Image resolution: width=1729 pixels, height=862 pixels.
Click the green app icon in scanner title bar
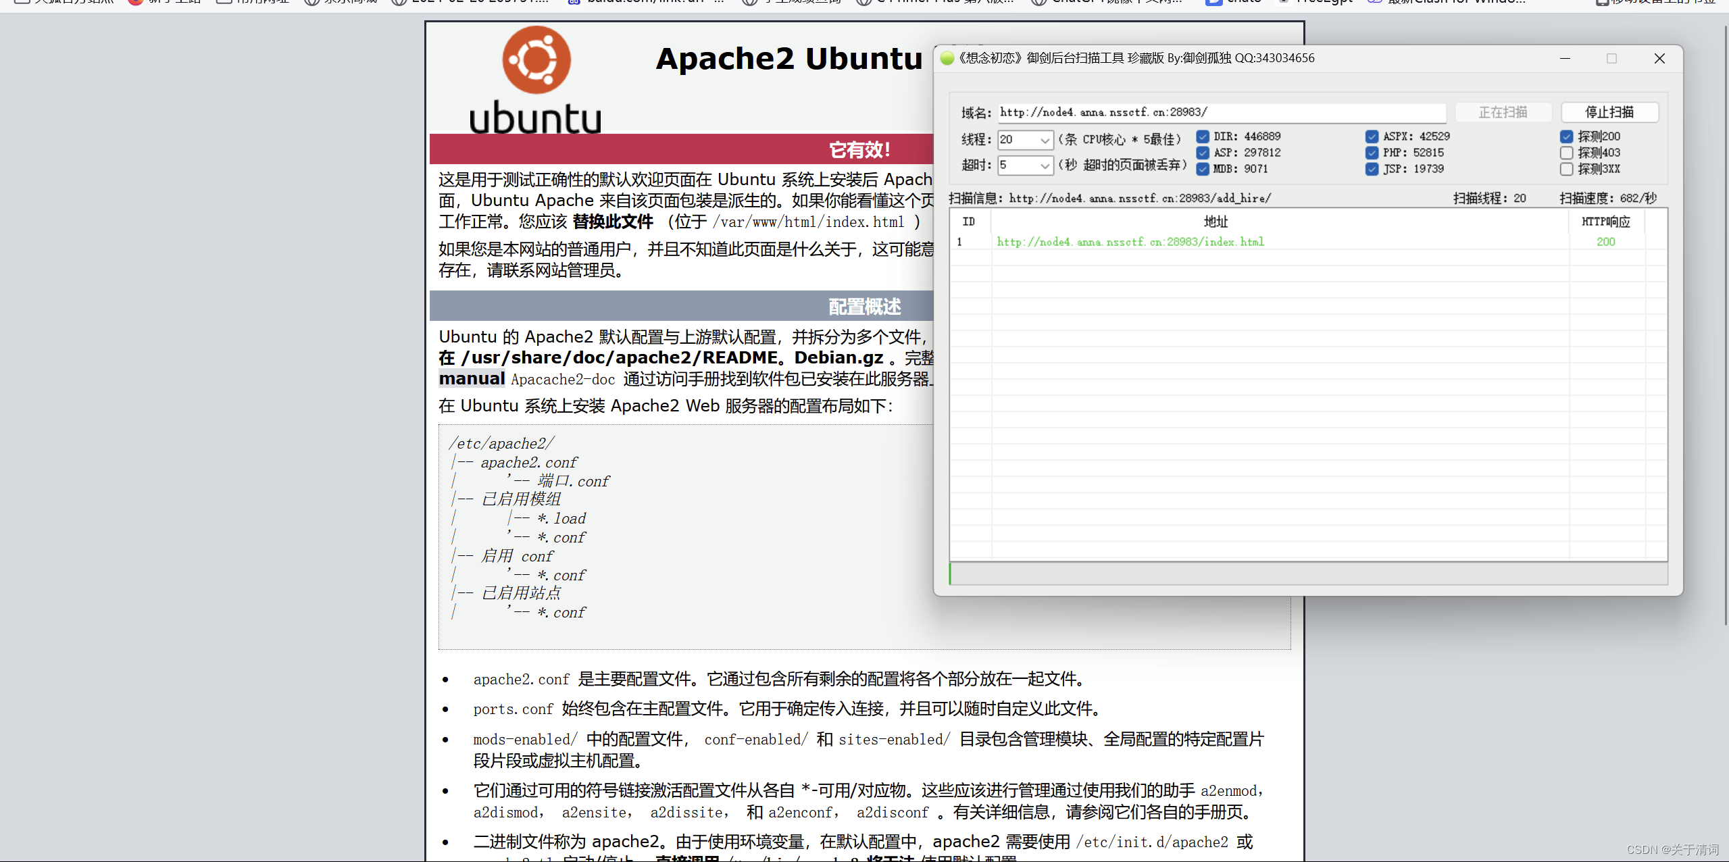click(x=947, y=58)
